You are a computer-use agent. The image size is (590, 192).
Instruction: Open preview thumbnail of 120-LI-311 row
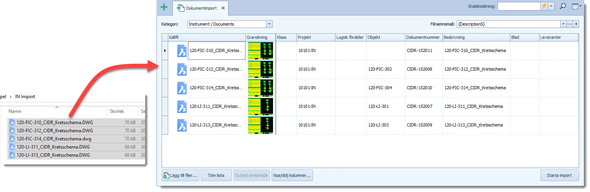(261, 107)
